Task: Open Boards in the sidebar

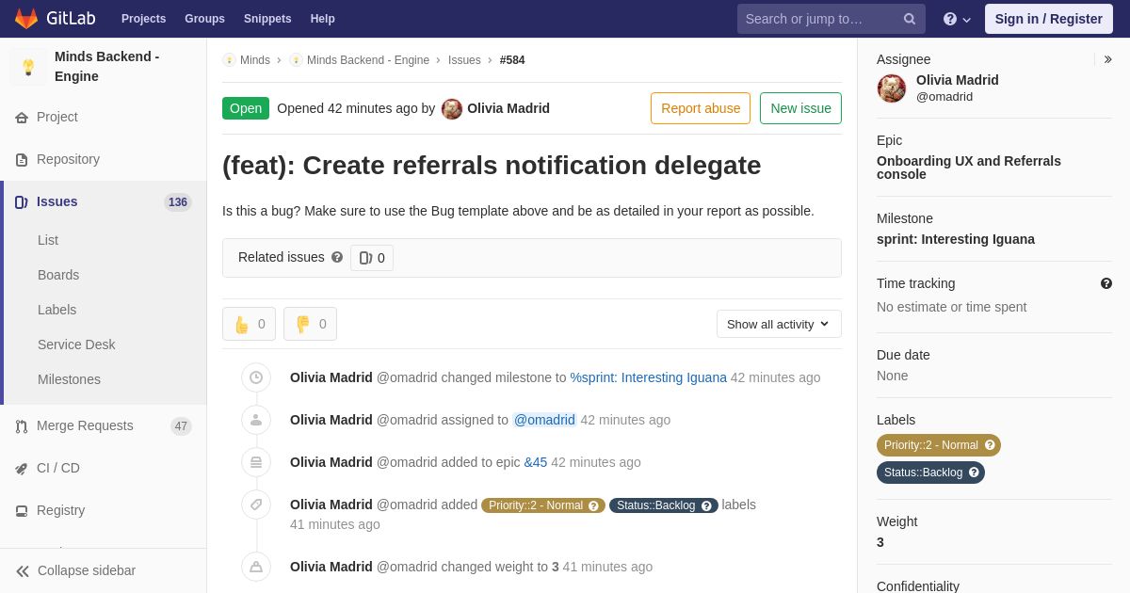Action: click(58, 275)
